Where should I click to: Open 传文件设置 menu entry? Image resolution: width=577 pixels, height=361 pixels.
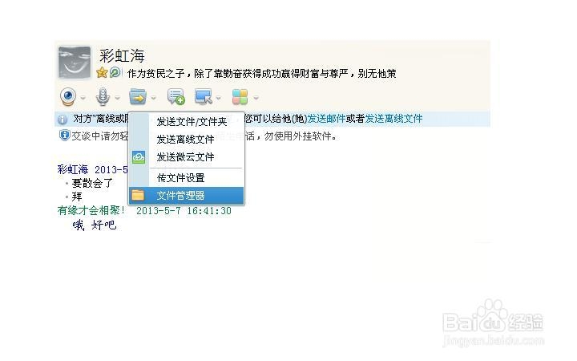click(186, 178)
